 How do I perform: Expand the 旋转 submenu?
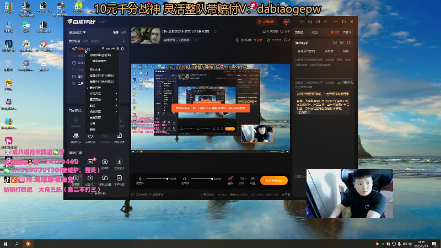click(102, 105)
